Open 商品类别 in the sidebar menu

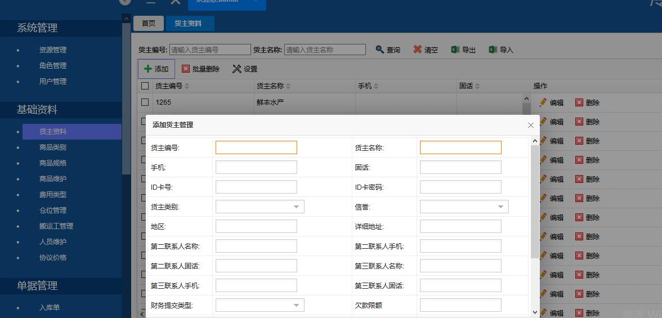click(x=53, y=147)
